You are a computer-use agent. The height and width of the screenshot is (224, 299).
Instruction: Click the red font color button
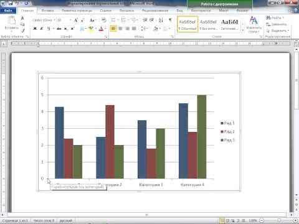point(101,29)
